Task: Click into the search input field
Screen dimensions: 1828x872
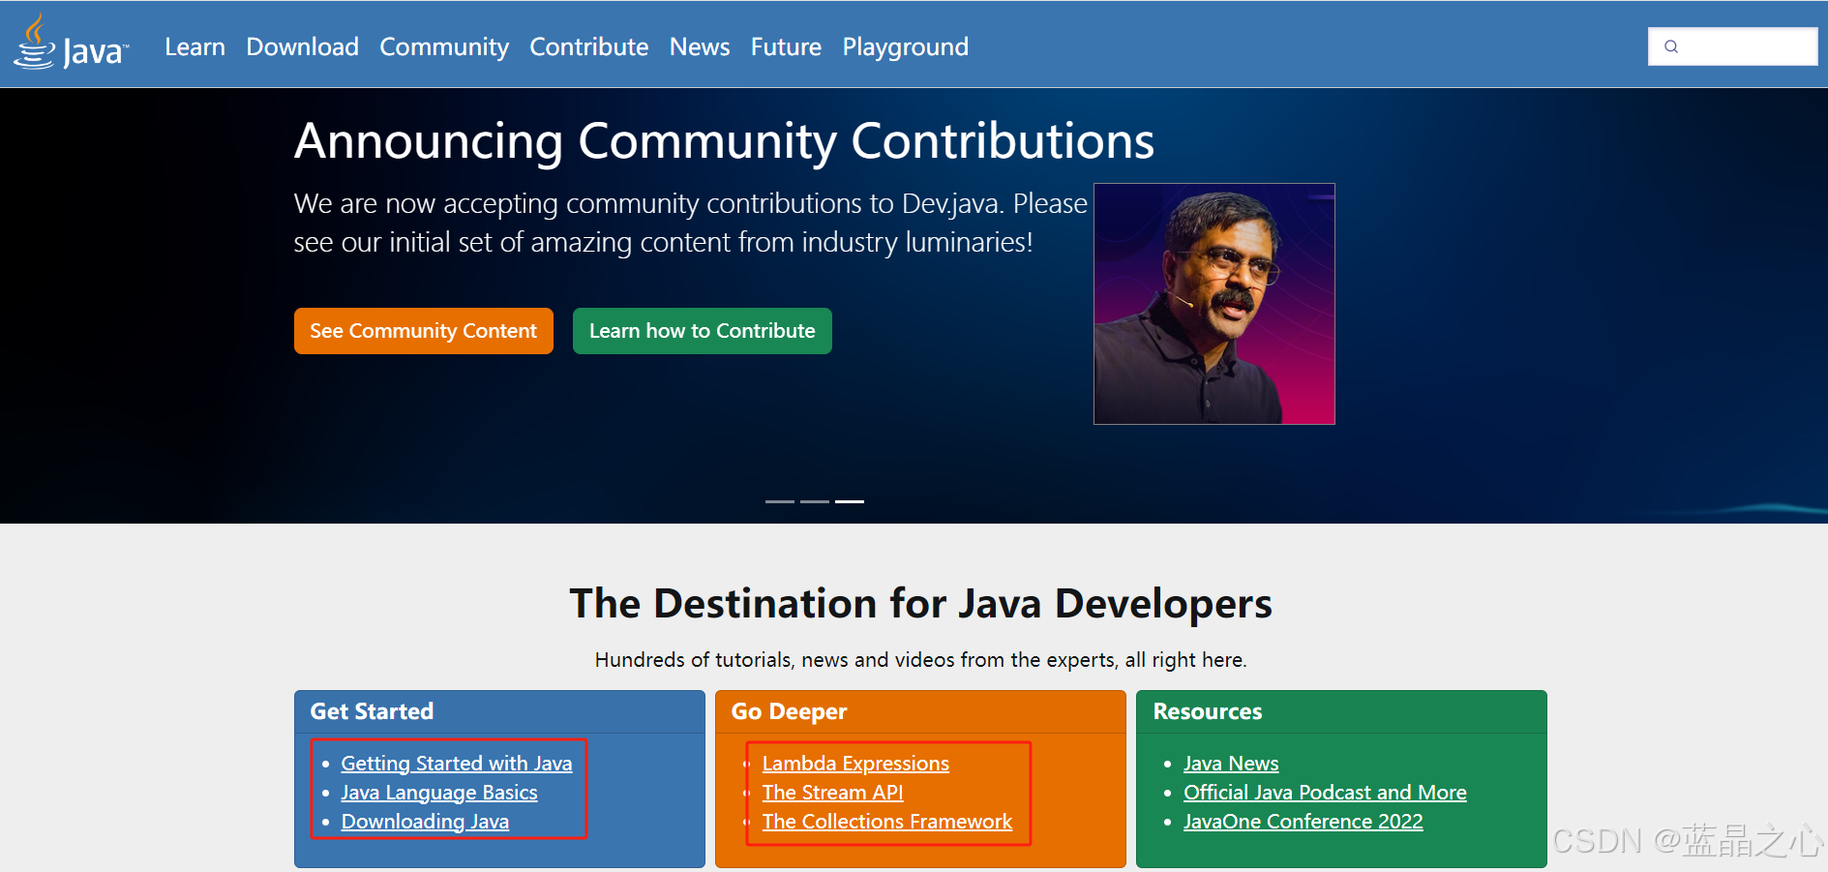Action: tap(1732, 46)
